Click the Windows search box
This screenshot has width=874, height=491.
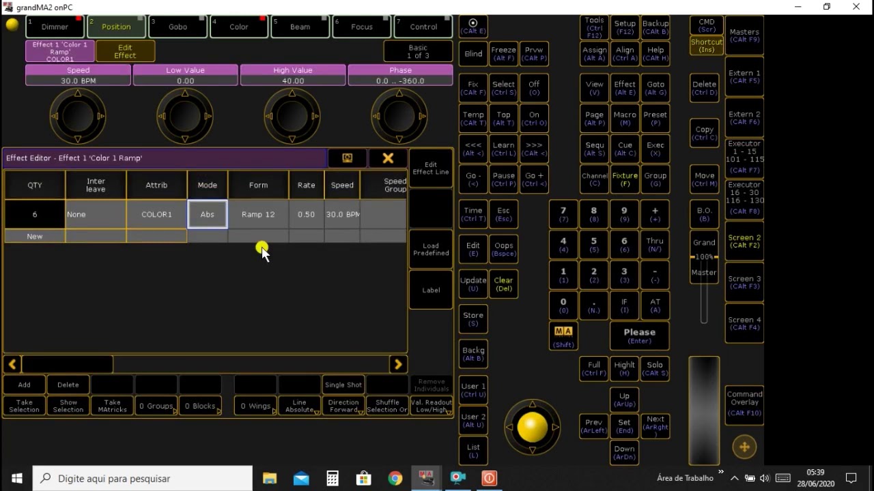pos(143,478)
